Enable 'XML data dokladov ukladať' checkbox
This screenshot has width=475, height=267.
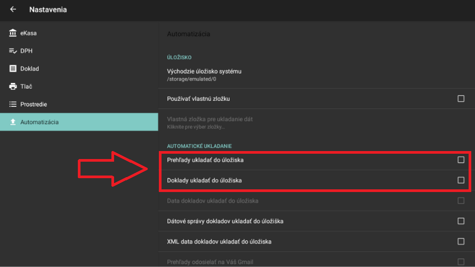(461, 241)
